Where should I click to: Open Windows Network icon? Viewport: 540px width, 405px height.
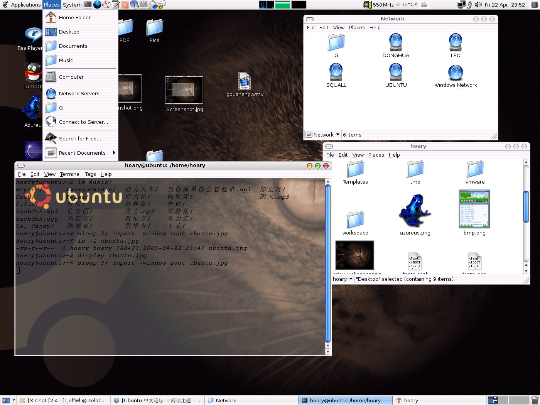456,75
